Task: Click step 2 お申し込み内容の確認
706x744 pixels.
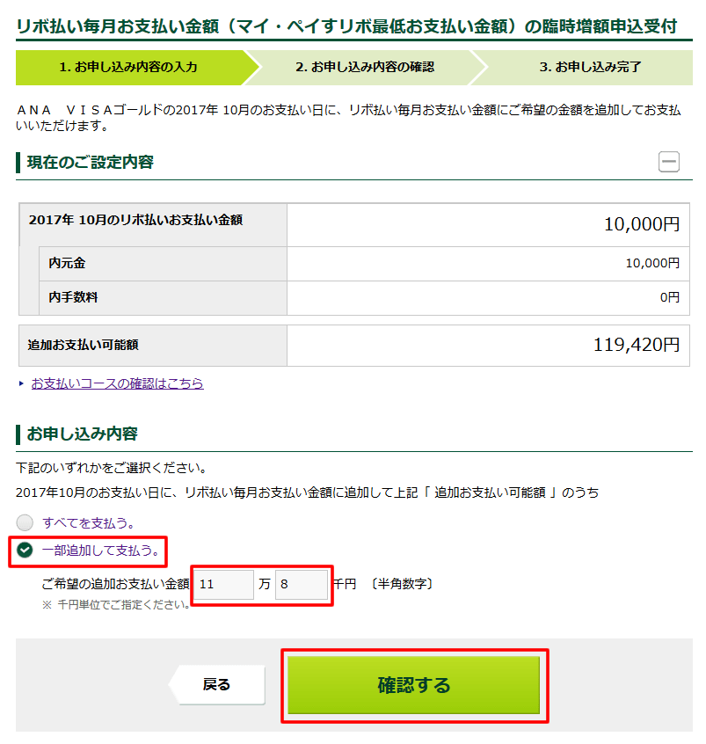Action: point(364,67)
